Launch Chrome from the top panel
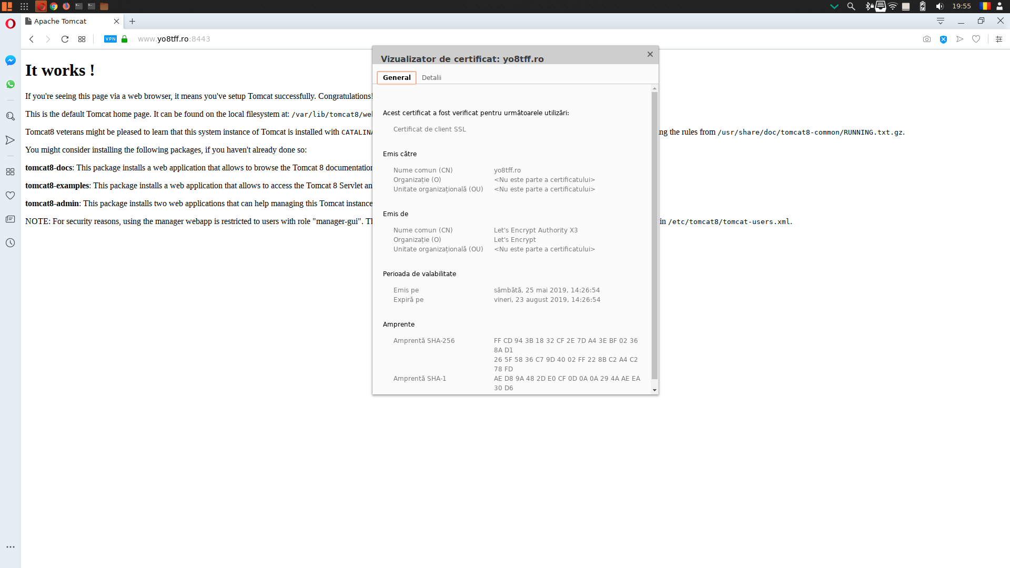 (x=54, y=6)
